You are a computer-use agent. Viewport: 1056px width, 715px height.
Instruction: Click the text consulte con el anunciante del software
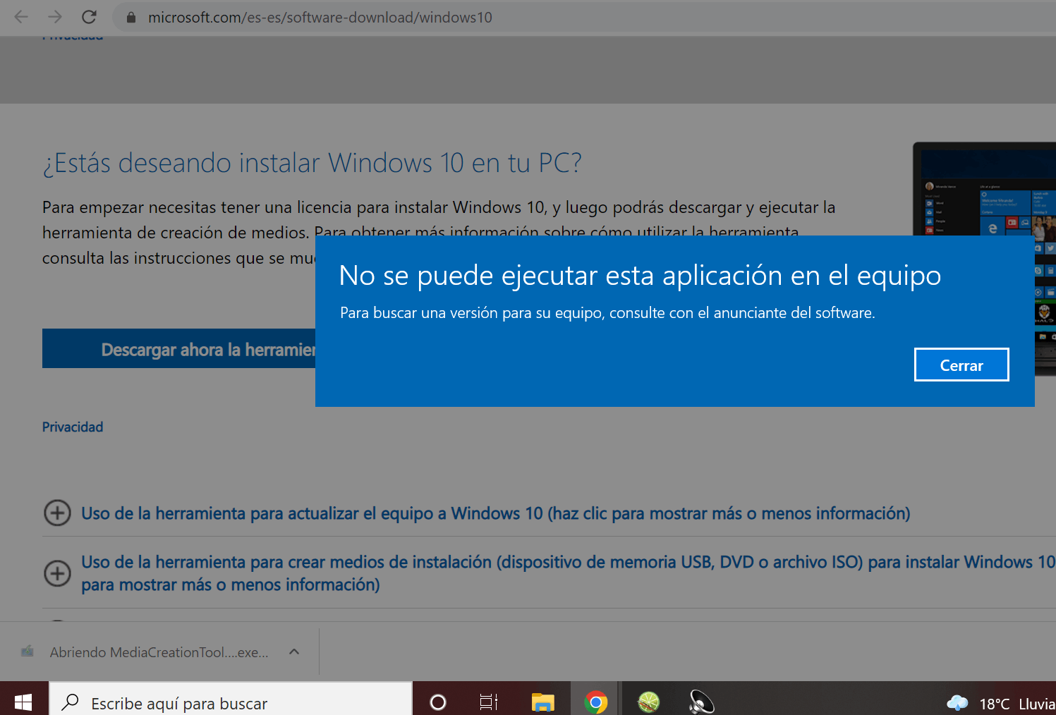[x=742, y=312]
